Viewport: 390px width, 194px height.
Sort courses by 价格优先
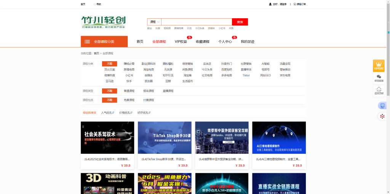126,113
